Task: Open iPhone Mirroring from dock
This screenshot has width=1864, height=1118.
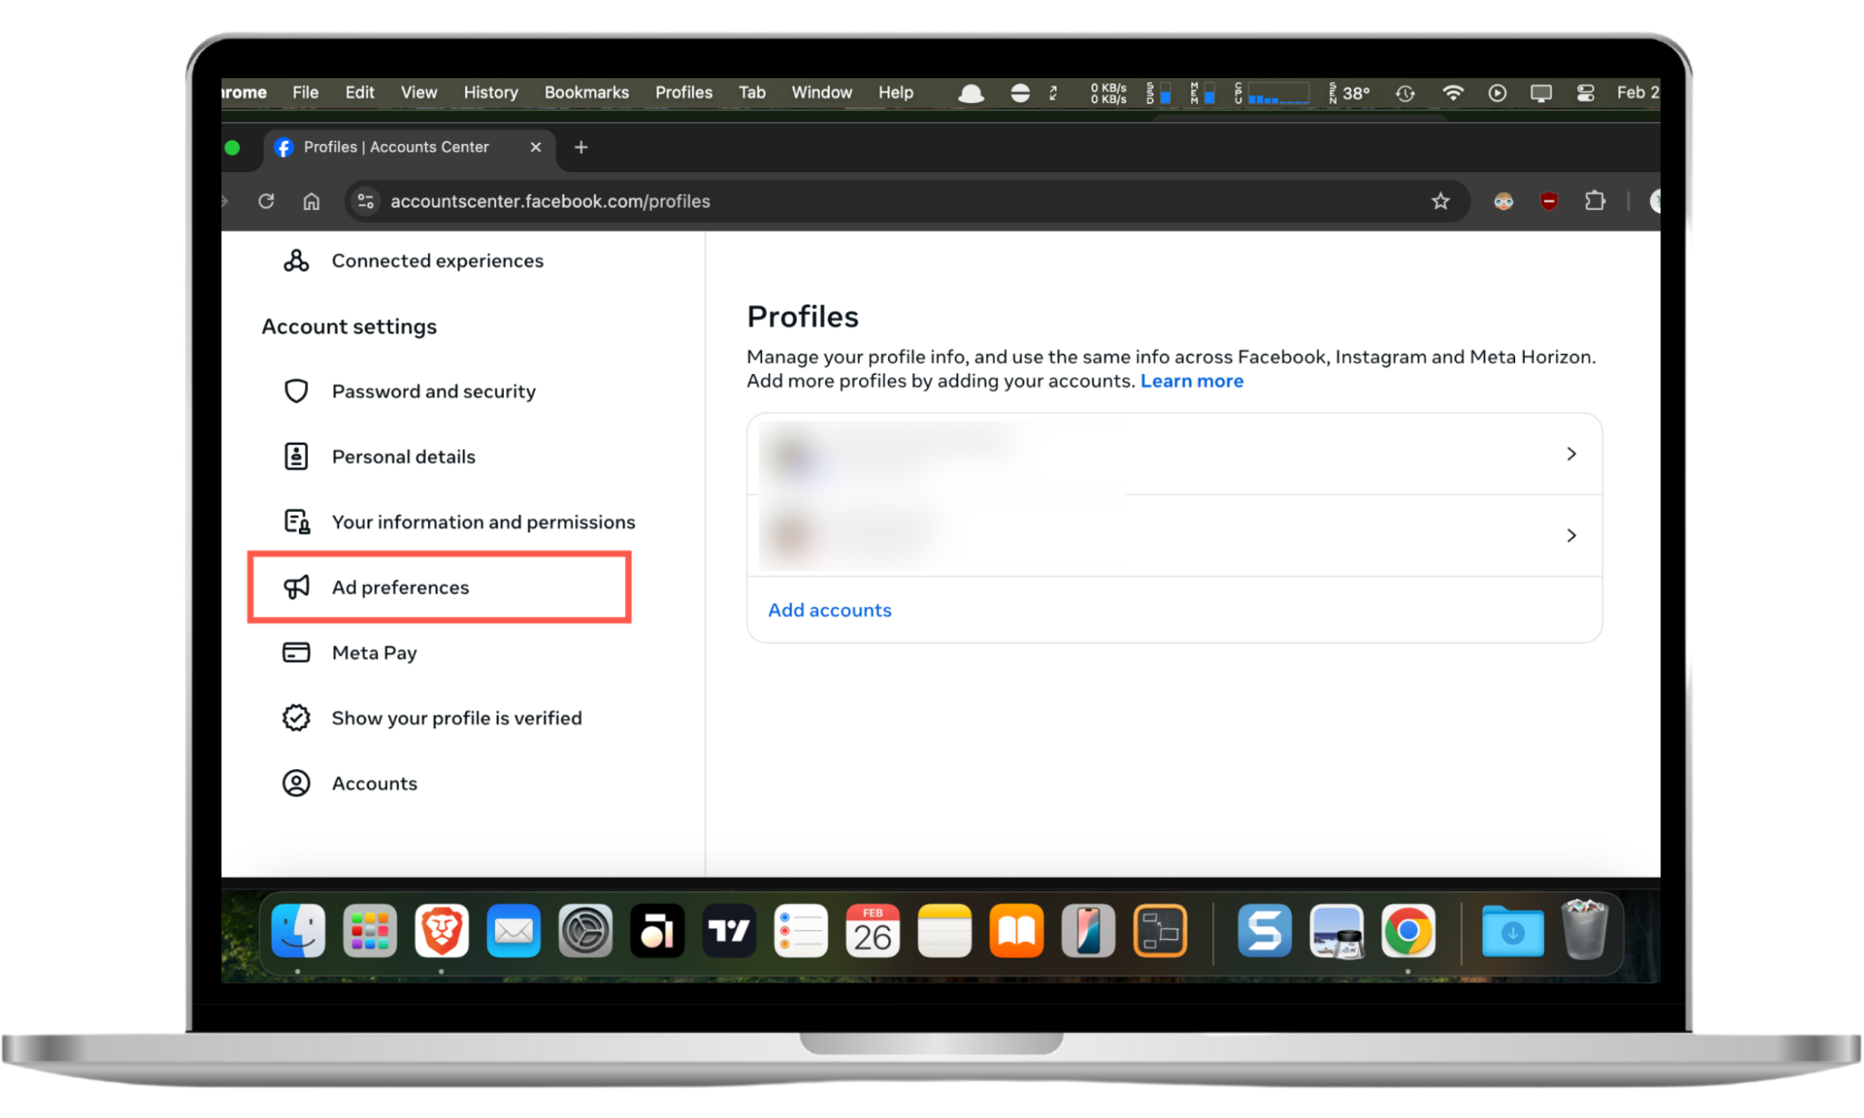Action: [x=1088, y=932]
